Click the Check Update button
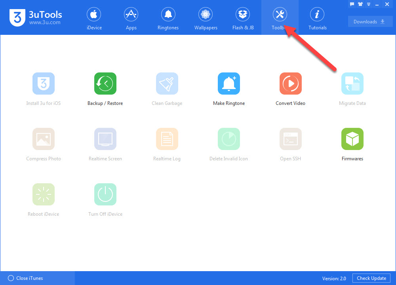This screenshot has height=285, width=396. (371, 278)
